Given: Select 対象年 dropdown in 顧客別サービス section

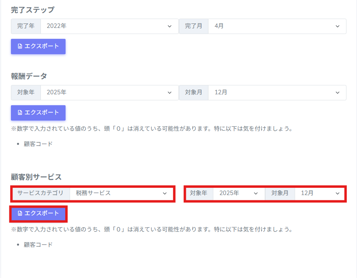Looking at the screenshot, I should [238, 193].
